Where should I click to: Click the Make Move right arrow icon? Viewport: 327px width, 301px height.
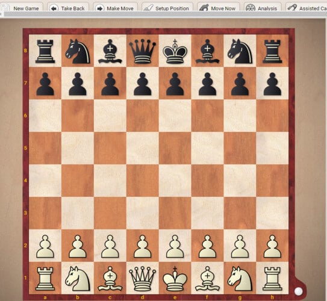tap(100, 8)
